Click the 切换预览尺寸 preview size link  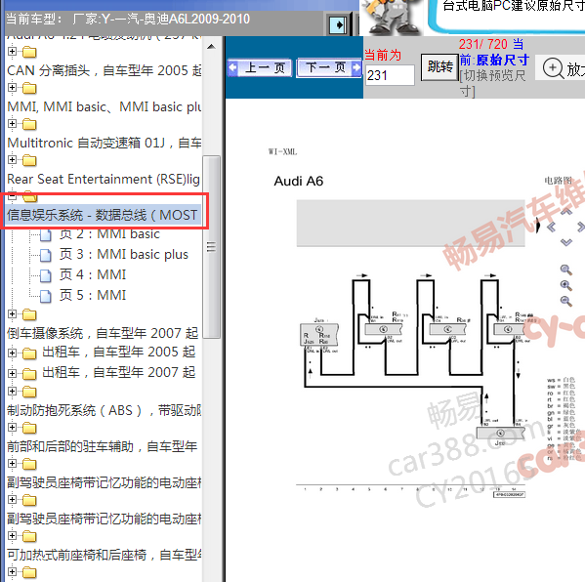pyautogui.click(x=492, y=83)
